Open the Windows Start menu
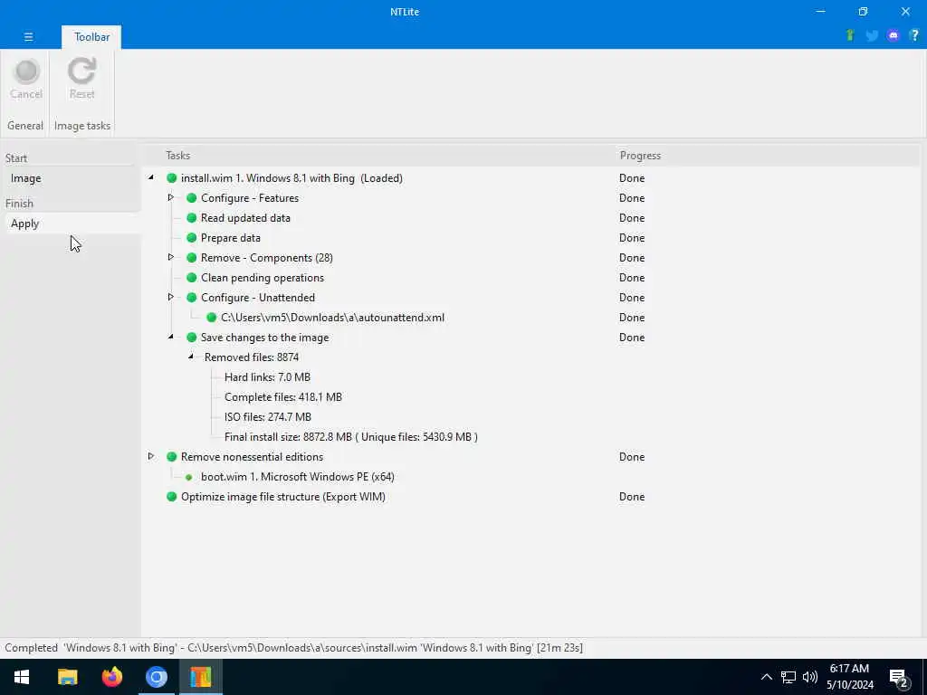Image resolution: width=927 pixels, height=695 pixels. [22, 677]
